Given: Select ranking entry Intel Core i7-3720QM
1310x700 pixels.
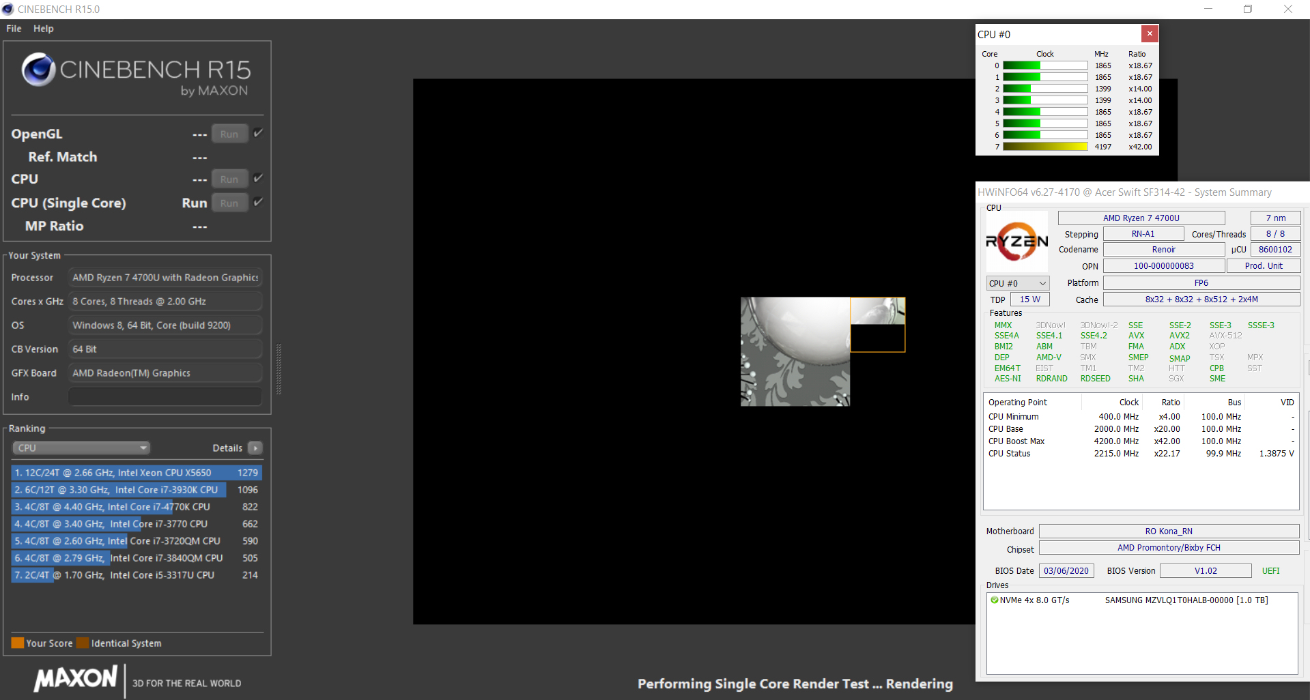Looking at the screenshot, I should click(136, 541).
